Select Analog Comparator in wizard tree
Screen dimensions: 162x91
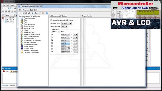pos(30,32)
